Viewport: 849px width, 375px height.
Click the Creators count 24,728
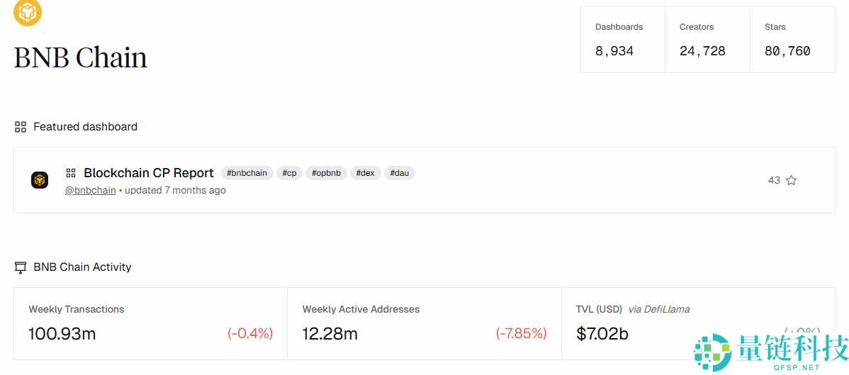[x=702, y=51]
